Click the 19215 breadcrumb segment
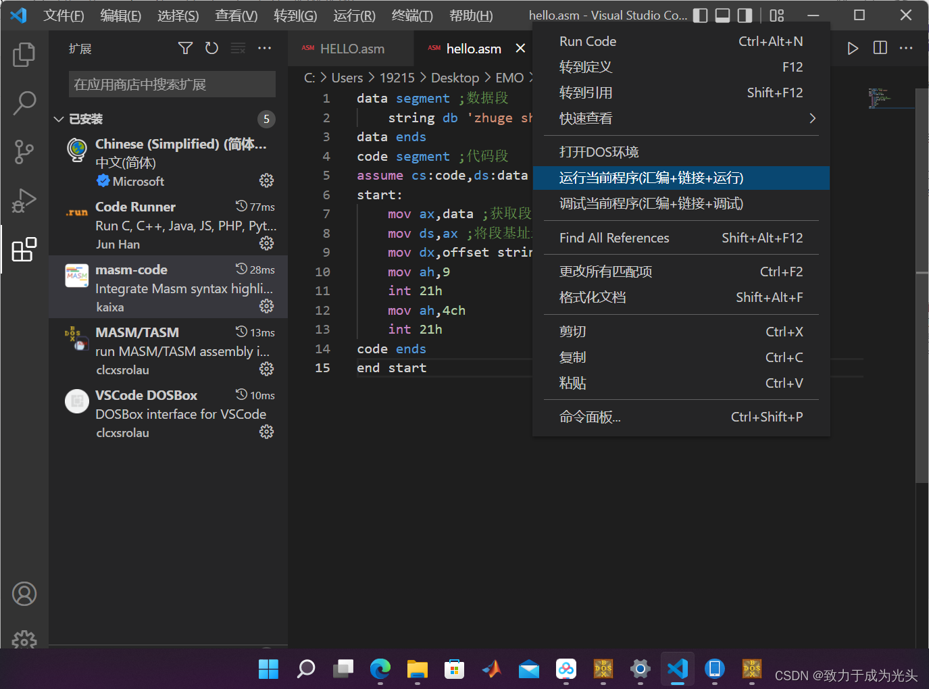The height and width of the screenshot is (689, 929). tap(397, 78)
